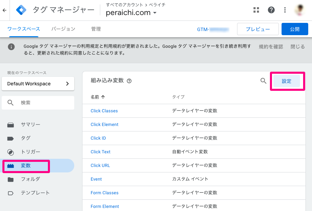Expand the Default Workspace selector
This screenshot has height=211, width=312.
[x=38, y=84]
